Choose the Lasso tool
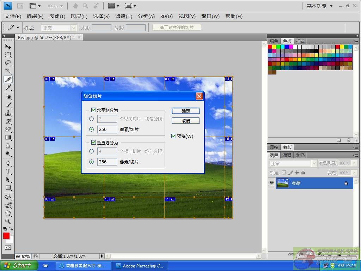 click(x=8, y=63)
